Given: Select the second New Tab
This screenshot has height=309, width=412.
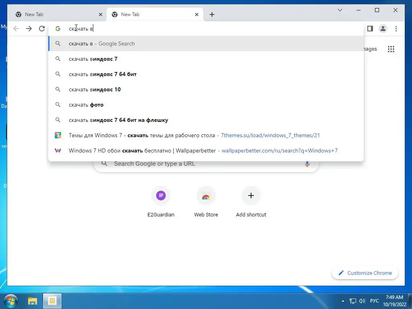Looking at the screenshot, I should 155,14.
